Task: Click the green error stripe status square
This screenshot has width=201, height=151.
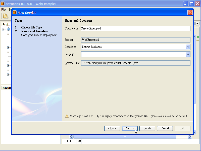Action: (x=198, y=37)
